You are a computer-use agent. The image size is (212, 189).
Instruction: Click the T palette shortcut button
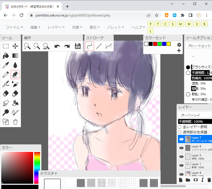(x=158, y=24)
